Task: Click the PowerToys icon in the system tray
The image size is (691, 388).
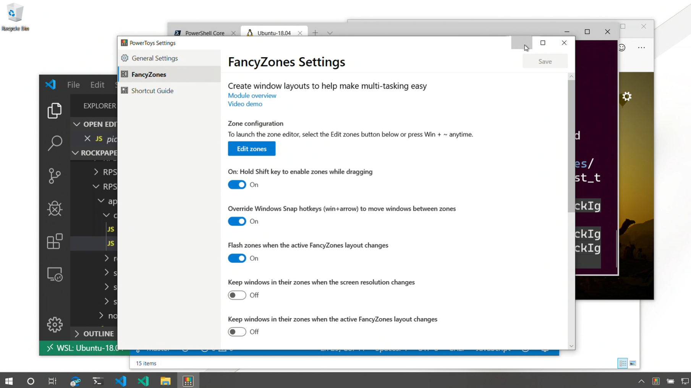Action: (656, 381)
